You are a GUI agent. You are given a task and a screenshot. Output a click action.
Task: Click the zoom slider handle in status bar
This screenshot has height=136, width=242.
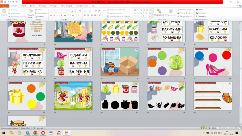coord(227,128)
